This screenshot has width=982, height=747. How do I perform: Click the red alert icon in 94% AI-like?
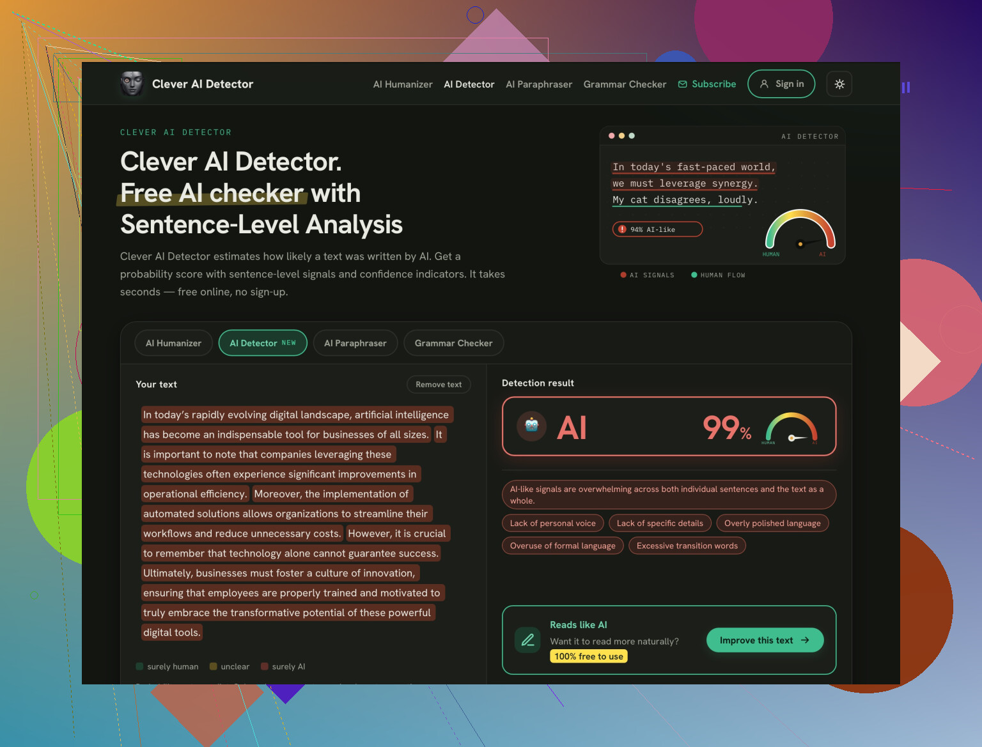[622, 229]
